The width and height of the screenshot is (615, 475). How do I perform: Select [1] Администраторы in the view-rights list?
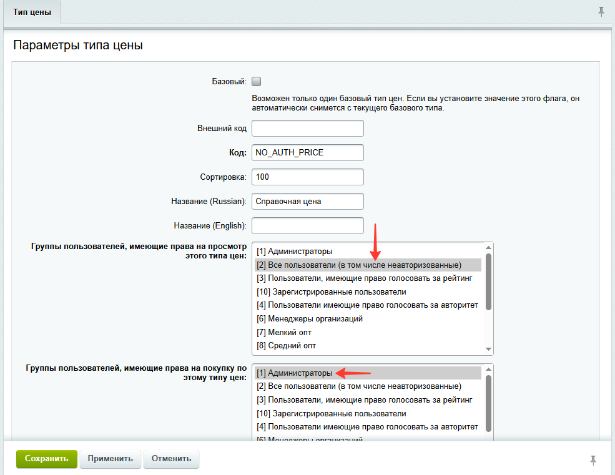(x=368, y=252)
